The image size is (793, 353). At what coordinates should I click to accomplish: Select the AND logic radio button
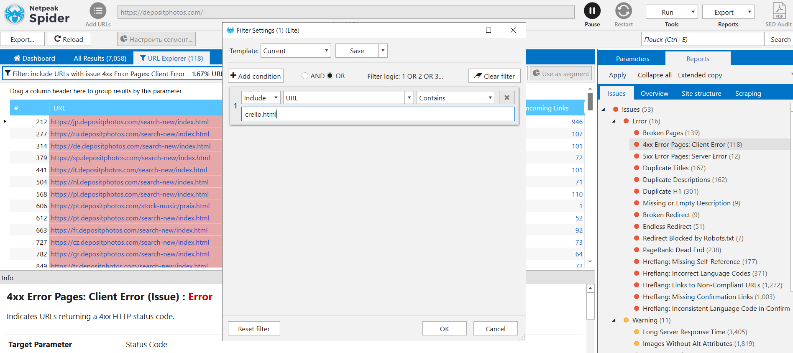[x=305, y=76]
